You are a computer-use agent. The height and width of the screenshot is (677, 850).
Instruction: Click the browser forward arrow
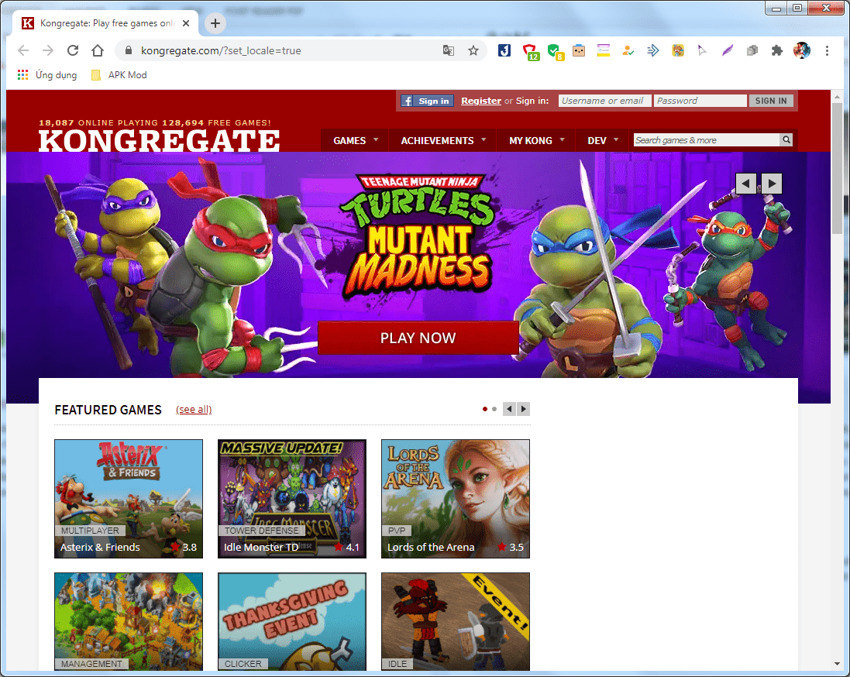pyautogui.click(x=48, y=50)
